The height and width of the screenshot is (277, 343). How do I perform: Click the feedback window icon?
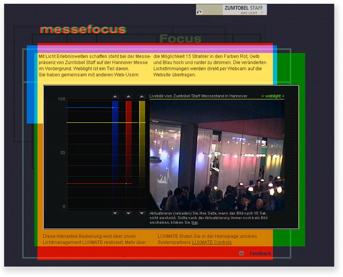pos(241,253)
